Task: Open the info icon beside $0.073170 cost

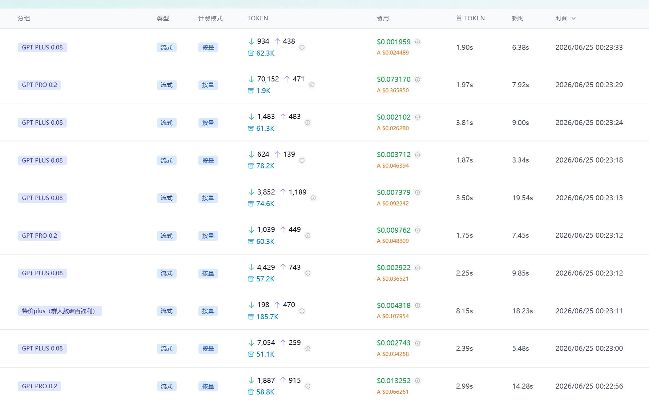Action: point(418,80)
